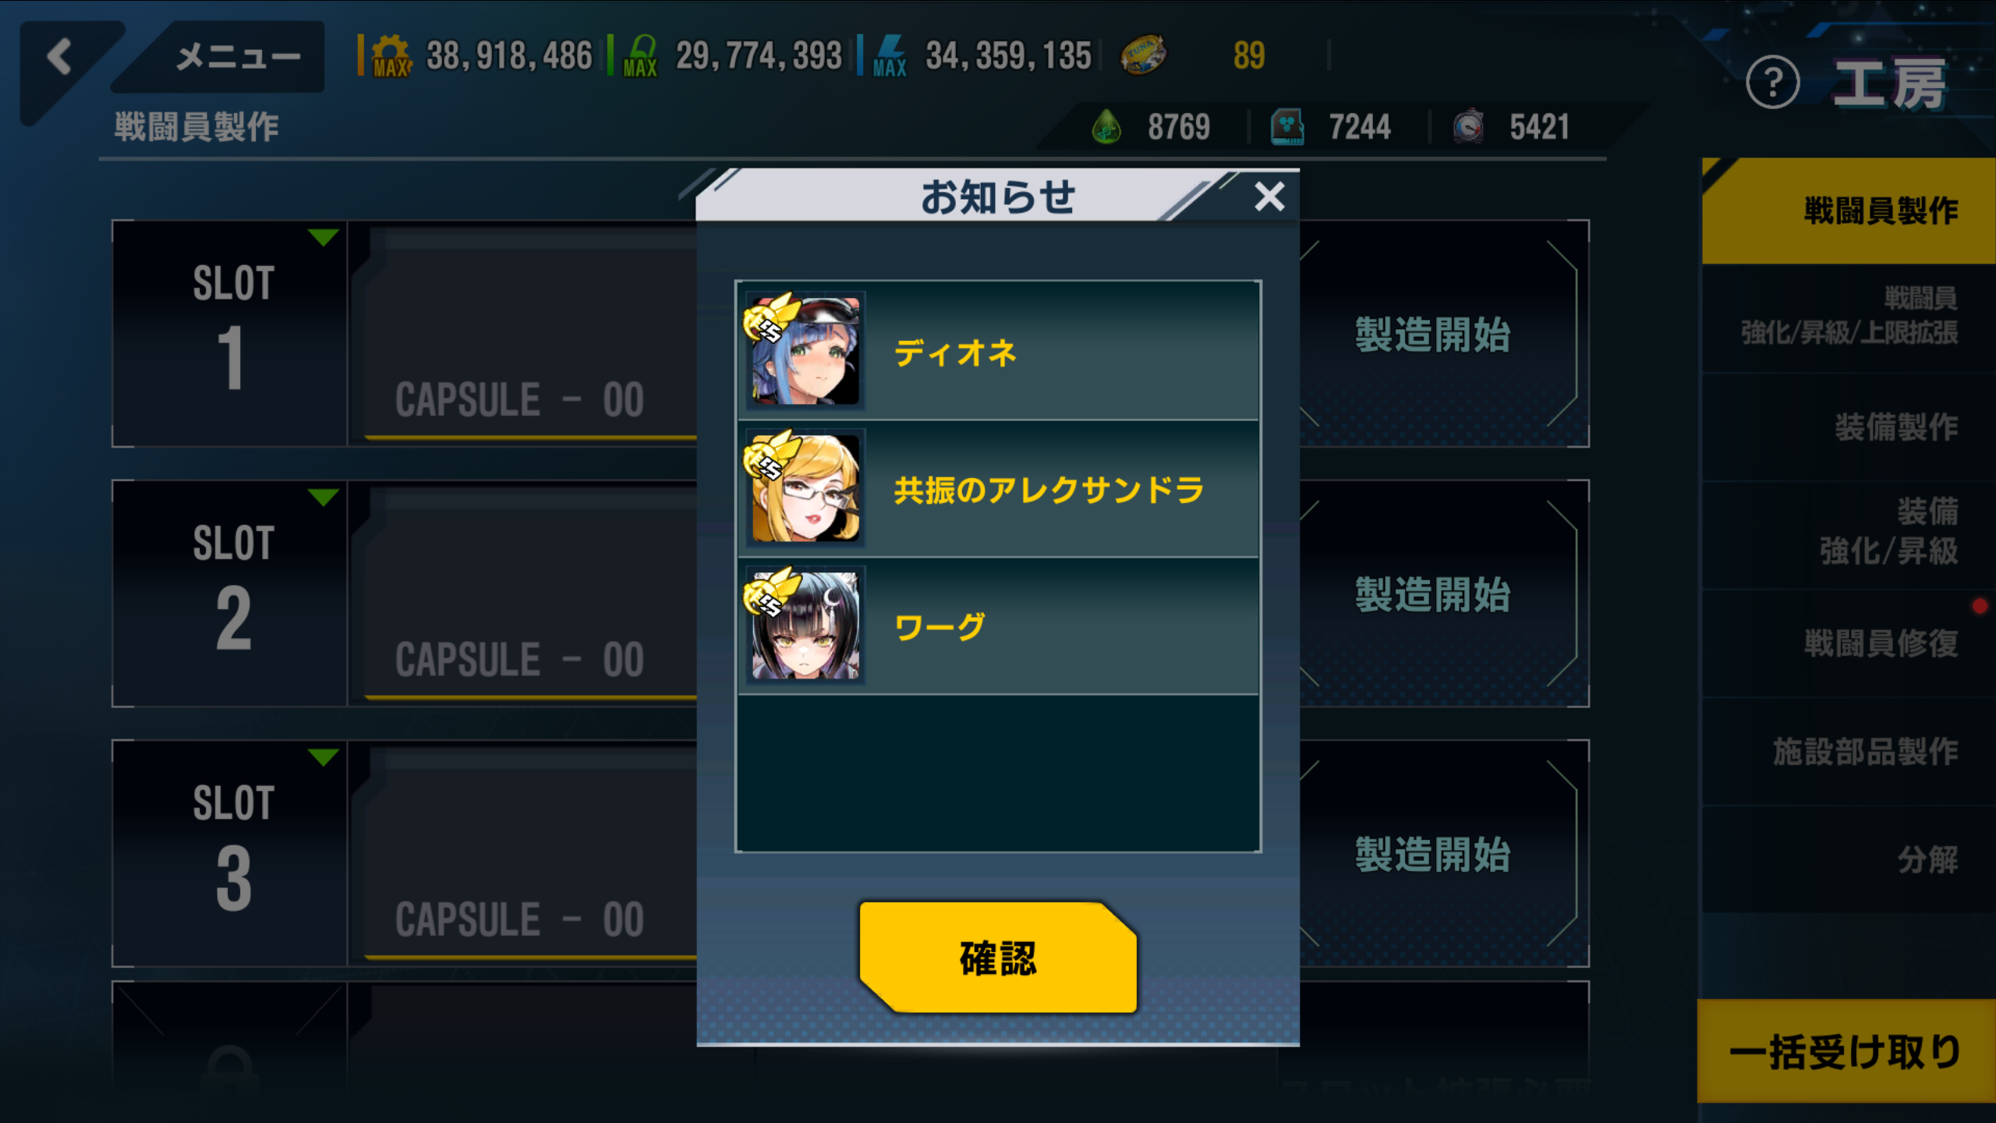Tap the orange gear parts resource icon
The height and width of the screenshot is (1123, 1996).
point(391,56)
